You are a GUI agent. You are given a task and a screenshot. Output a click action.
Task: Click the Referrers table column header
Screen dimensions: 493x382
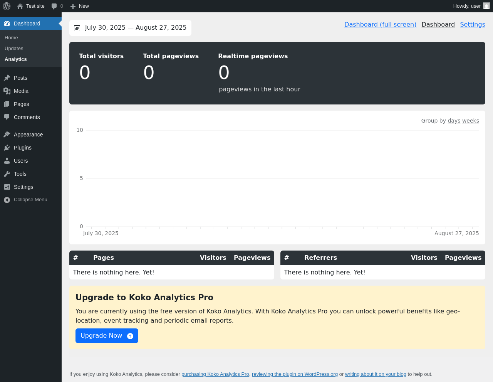point(320,257)
